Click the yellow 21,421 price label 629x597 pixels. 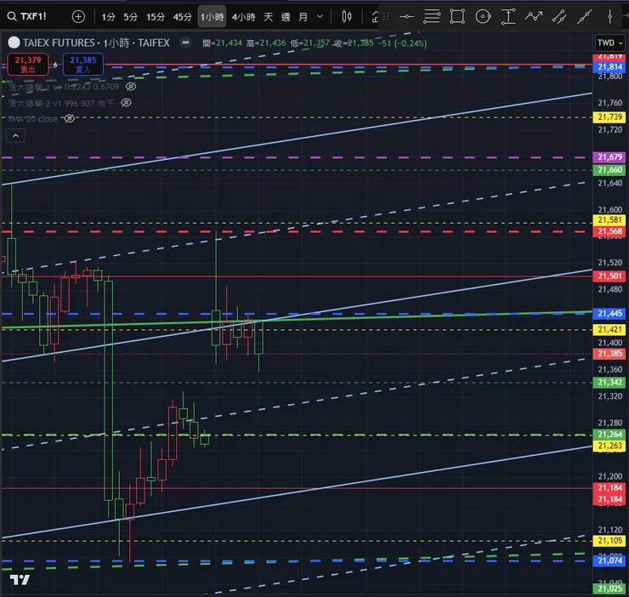point(609,330)
